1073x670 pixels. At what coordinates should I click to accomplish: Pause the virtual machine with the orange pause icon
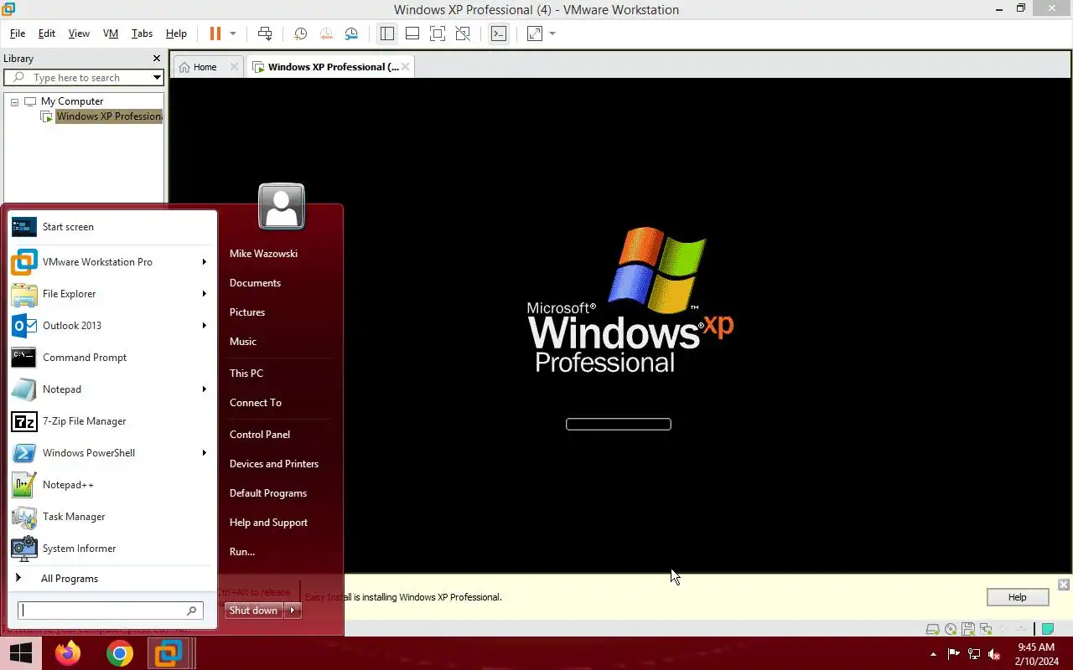(x=215, y=33)
